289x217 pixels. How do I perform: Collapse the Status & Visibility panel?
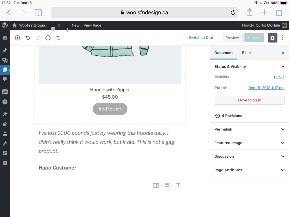(283, 66)
